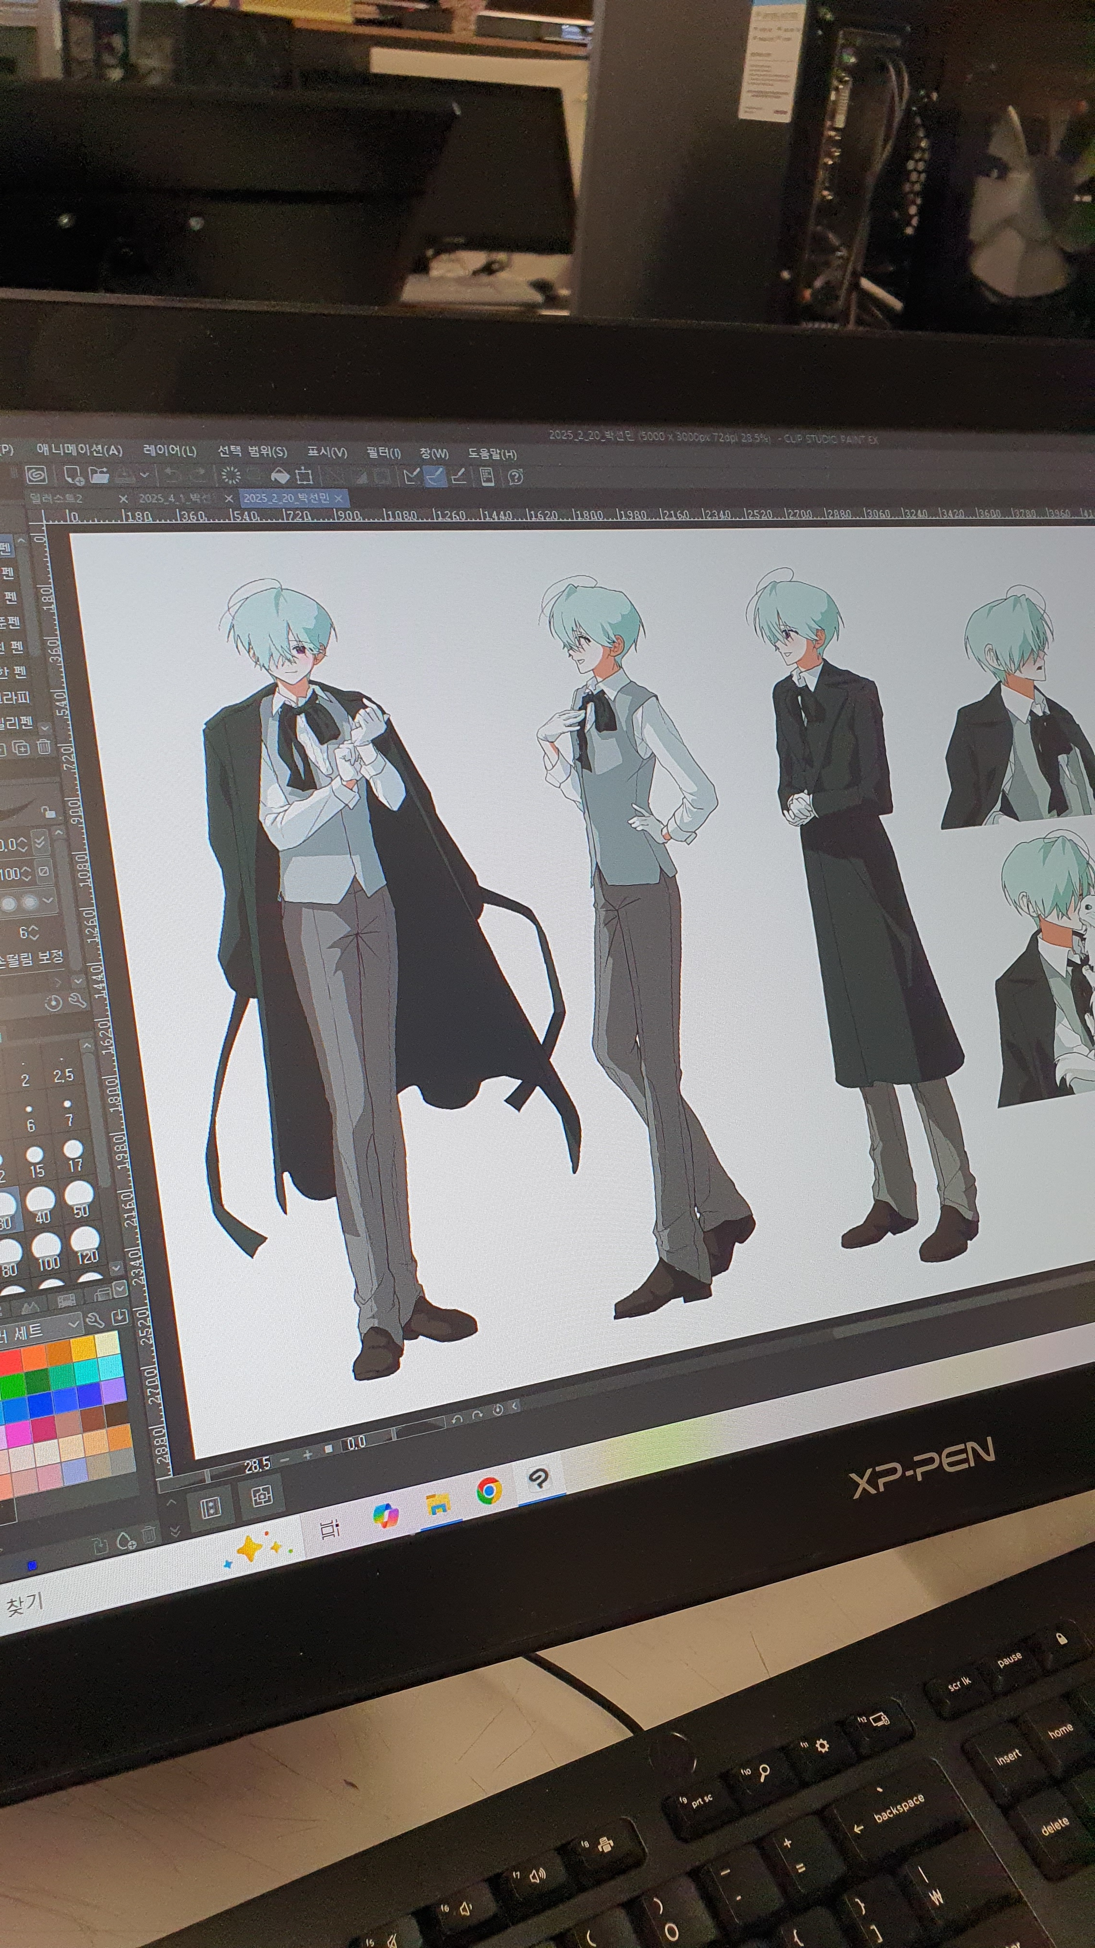
Task: Close the 2025_2_20_박선민 tab
Action: [x=338, y=498]
